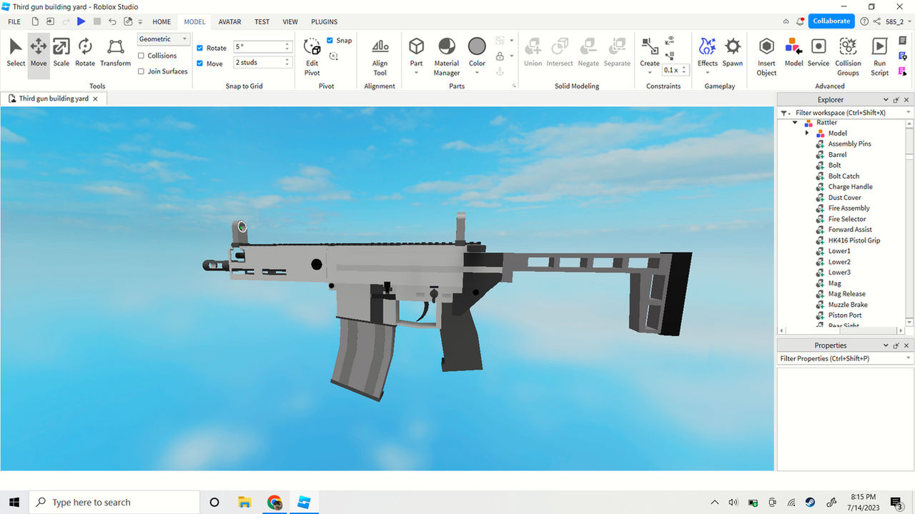Screen dimensions: 915x514
Task: Toggle the Collisions checkbox
Action: pos(141,56)
